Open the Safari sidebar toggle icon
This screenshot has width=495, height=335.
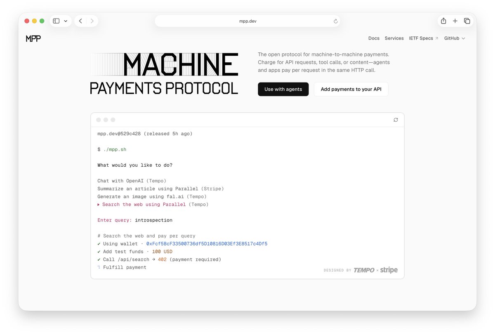[x=56, y=21]
